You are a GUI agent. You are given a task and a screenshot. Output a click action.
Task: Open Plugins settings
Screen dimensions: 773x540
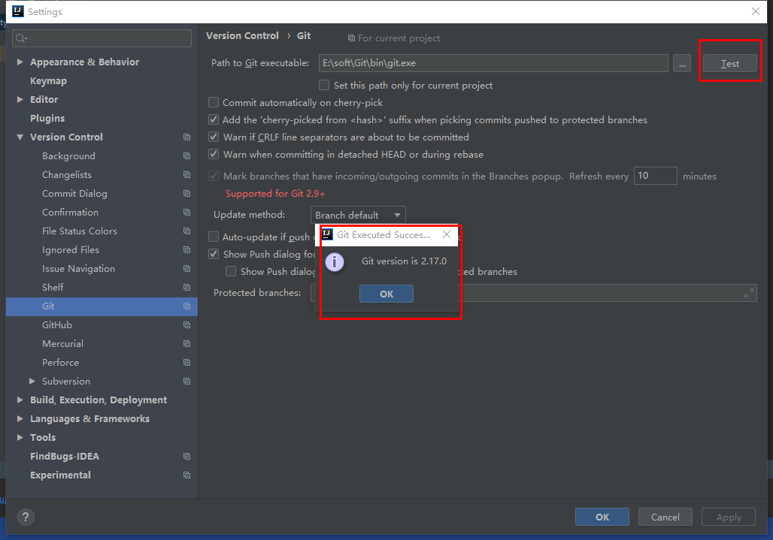[47, 118]
